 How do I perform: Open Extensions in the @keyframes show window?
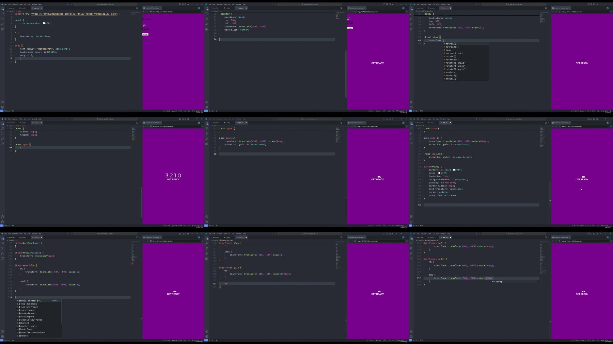pyautogui.click(x=207, y=258)
